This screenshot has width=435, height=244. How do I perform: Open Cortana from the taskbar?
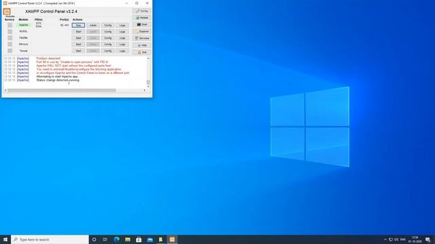[x=94, y=239]
